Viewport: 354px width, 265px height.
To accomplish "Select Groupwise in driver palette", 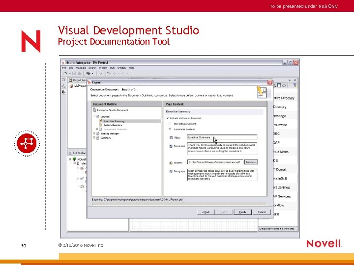I will [x=280, y=125].
